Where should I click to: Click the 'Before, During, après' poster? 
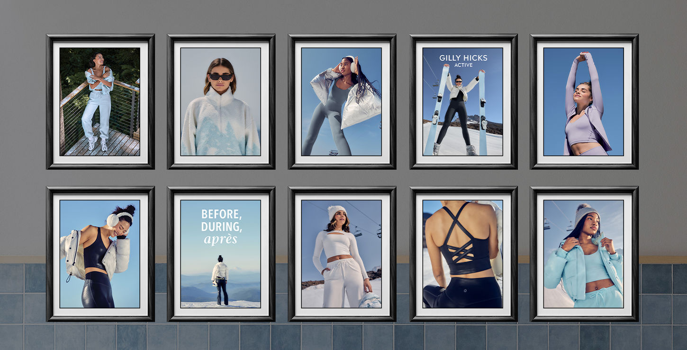(x=221, y=254)
